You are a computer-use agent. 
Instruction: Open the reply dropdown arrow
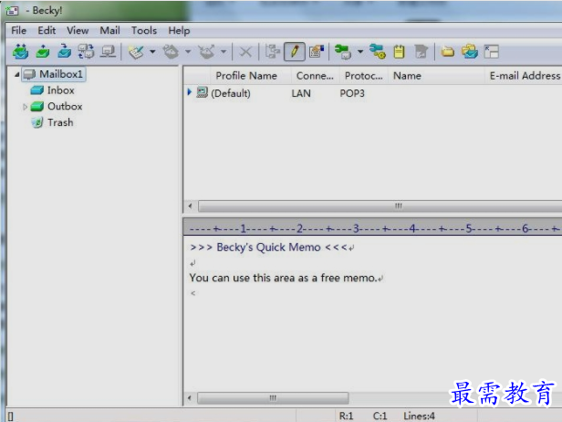tap(188, 52)
